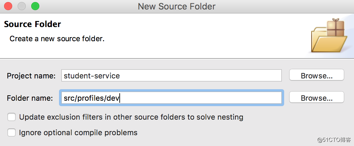Click the gray minimize window button
Viewport: 354px width, 146px height.
pyautogui.click(x=22, y=6)
